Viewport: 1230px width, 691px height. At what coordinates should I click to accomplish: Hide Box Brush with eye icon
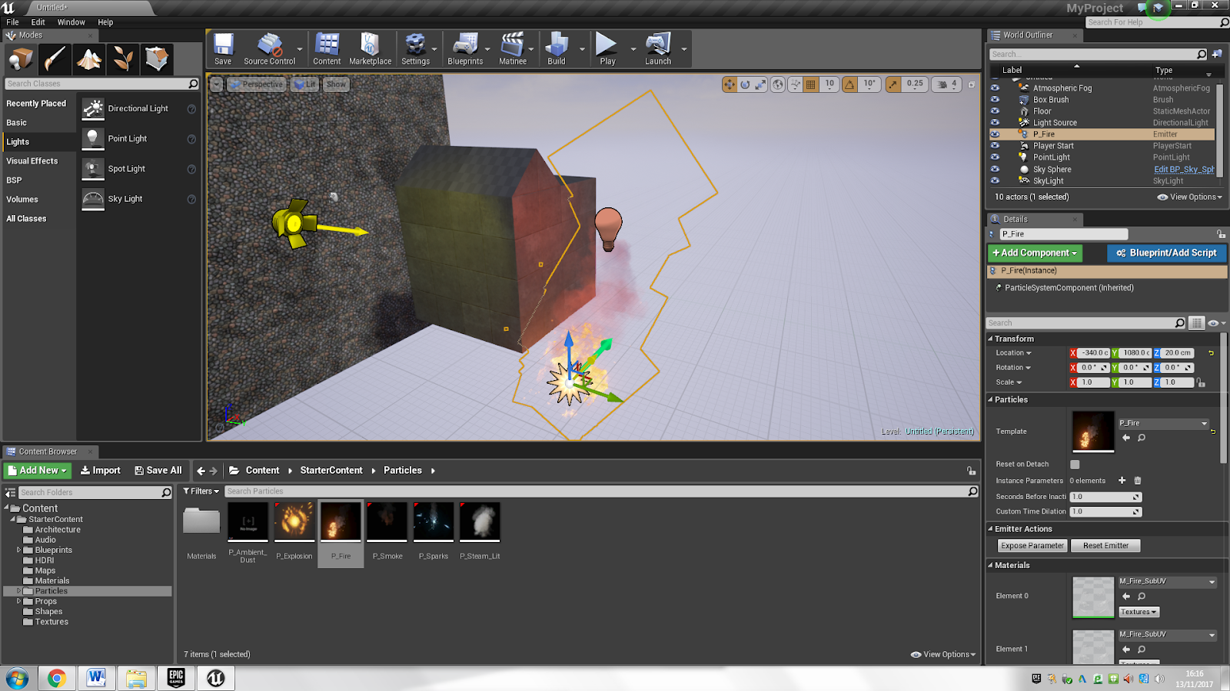coord(995,99)
